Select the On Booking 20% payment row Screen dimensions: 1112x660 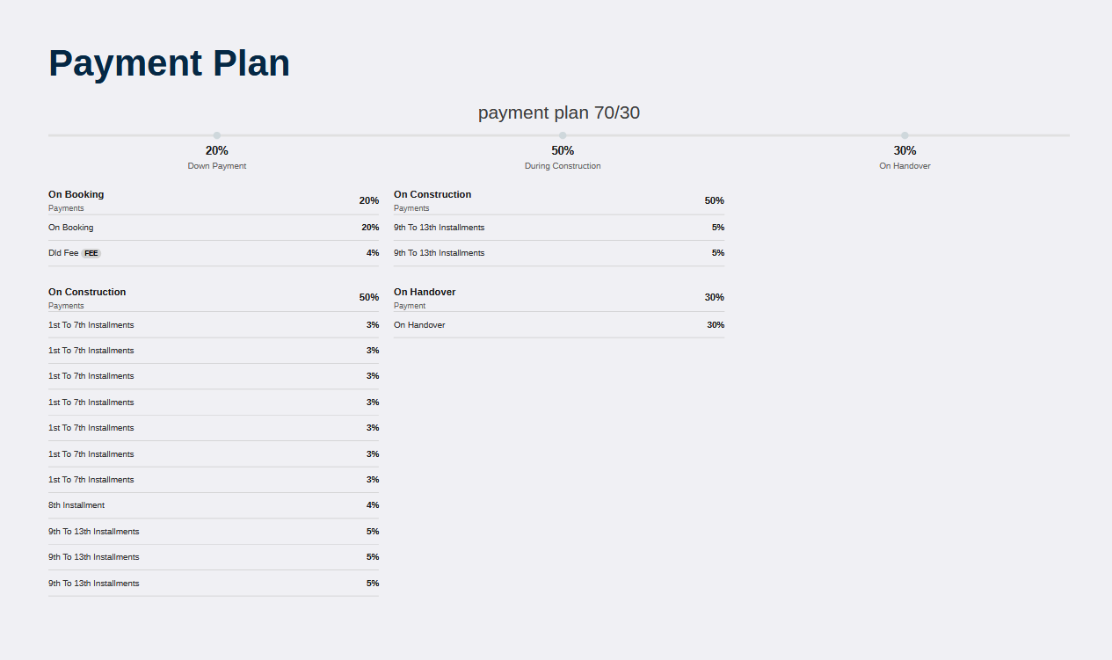point(214,228)
